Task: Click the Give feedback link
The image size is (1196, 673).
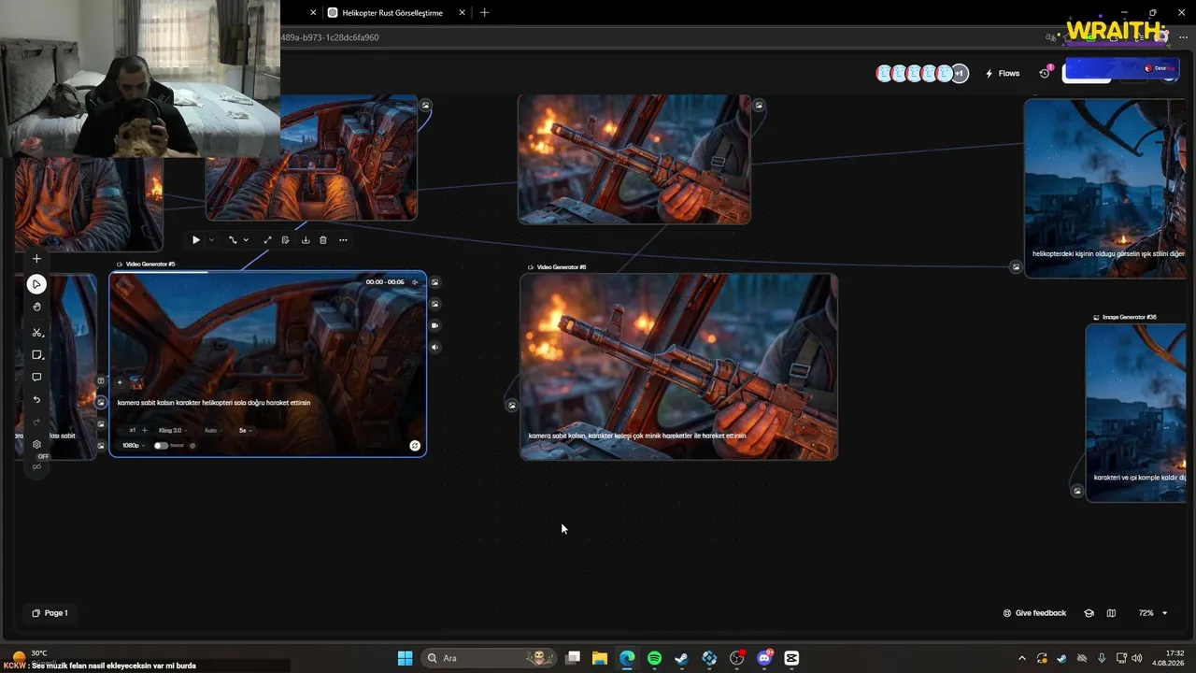Action: (1034, 613)
